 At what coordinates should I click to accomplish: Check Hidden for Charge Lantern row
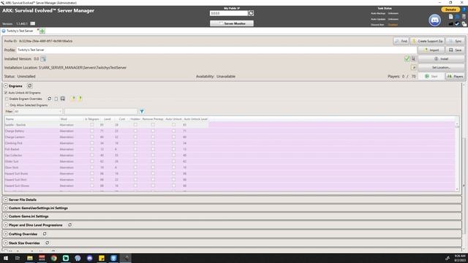tap(135, 137)
